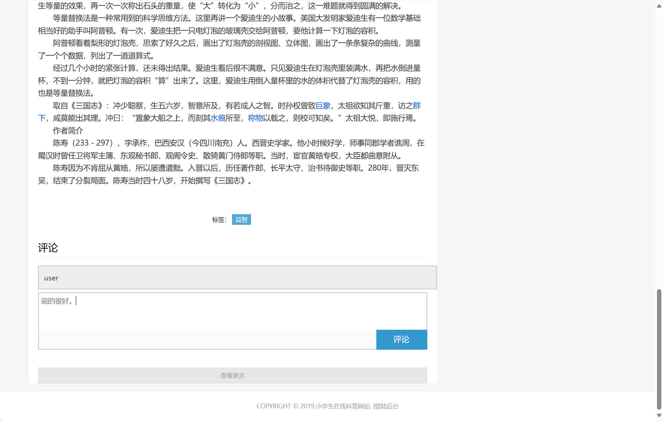Image resolution: width=663 pixels, height=421 pixels.
Task: Click the 标签 label next to the tag
Action: click(218, 220)
